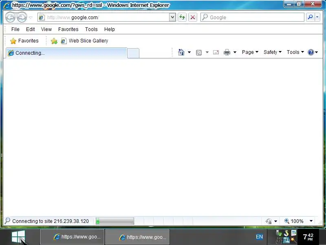Click the taskbar clock showing 7:42 PM
Image resolution: width=326 pixels, height=245 pixels.
(x=308, y=237)
